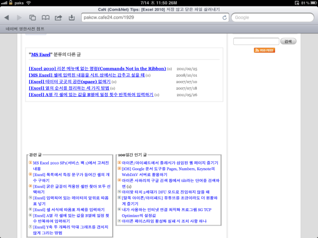
Task: Click the date 2008/10/01
Action: point(187,75)
